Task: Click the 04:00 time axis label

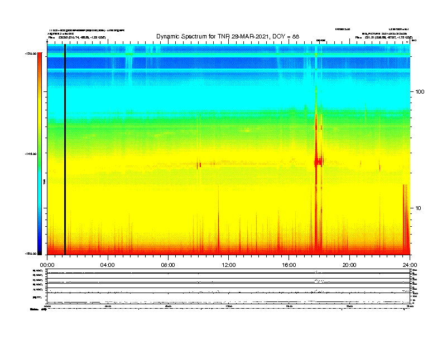Action: 108,265
